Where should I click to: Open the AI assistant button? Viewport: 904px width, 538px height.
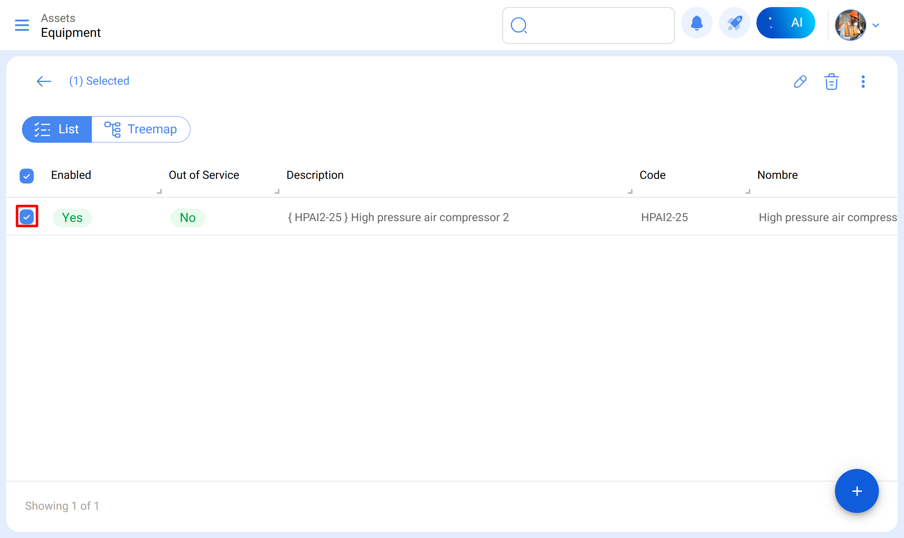786,23
